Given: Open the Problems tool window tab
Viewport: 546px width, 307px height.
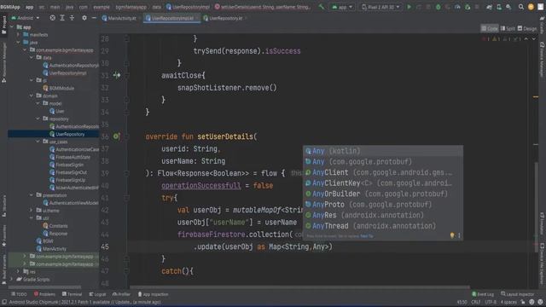Looking at the screenshot, I should click(44, 294).
